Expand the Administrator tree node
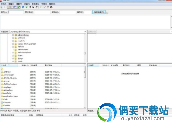This screenshot has height=122, width=172. click(x=13, y=35)
